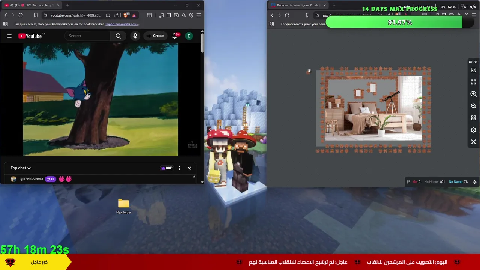480x270 pixels.
Task: Focus the YouTube search field
Action: coord(88,36)
